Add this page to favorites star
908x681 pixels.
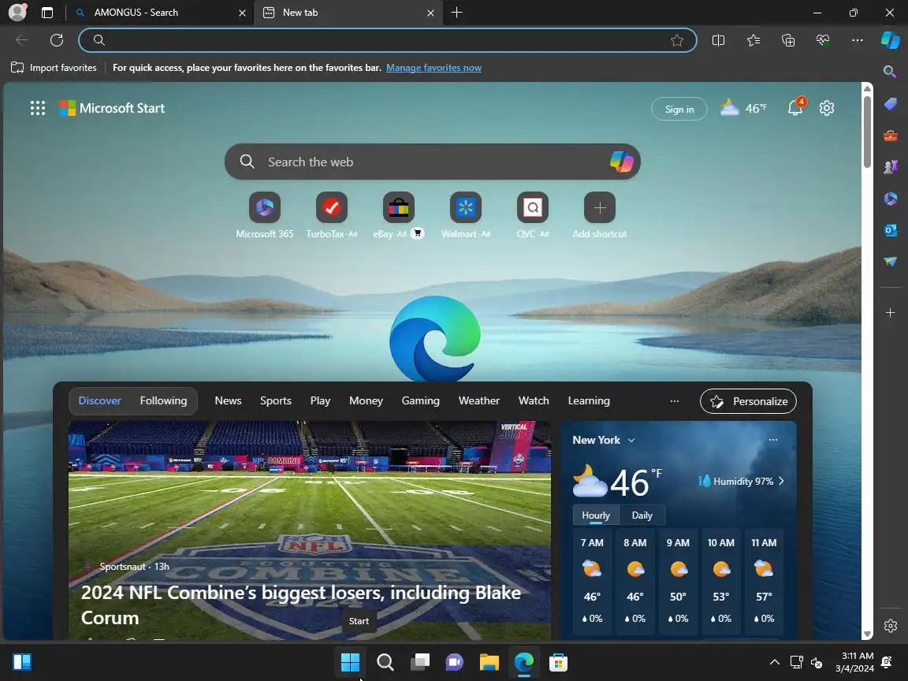coord(676,40)
